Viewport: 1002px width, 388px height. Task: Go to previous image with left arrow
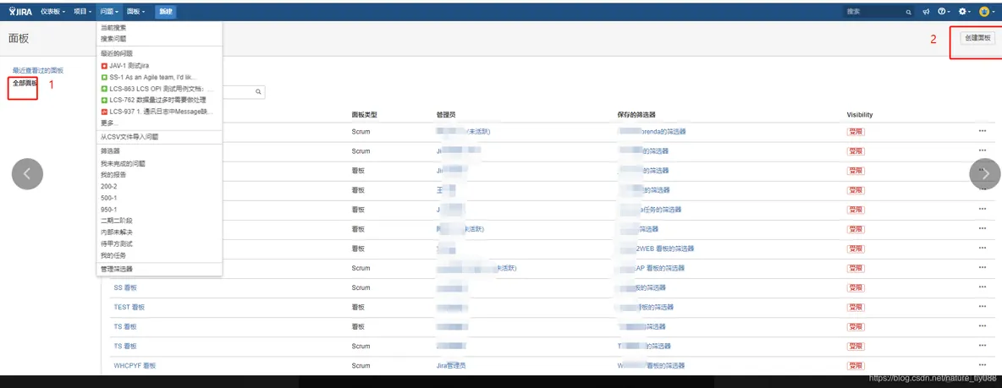point(27,173)
